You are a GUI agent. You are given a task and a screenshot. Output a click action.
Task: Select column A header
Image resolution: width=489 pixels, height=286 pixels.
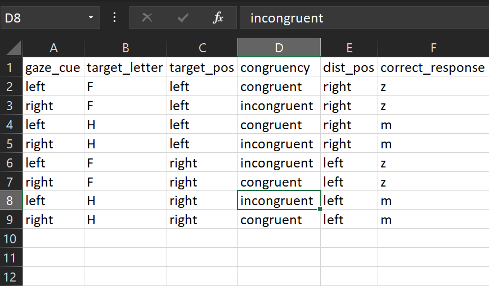click(53, 48)
